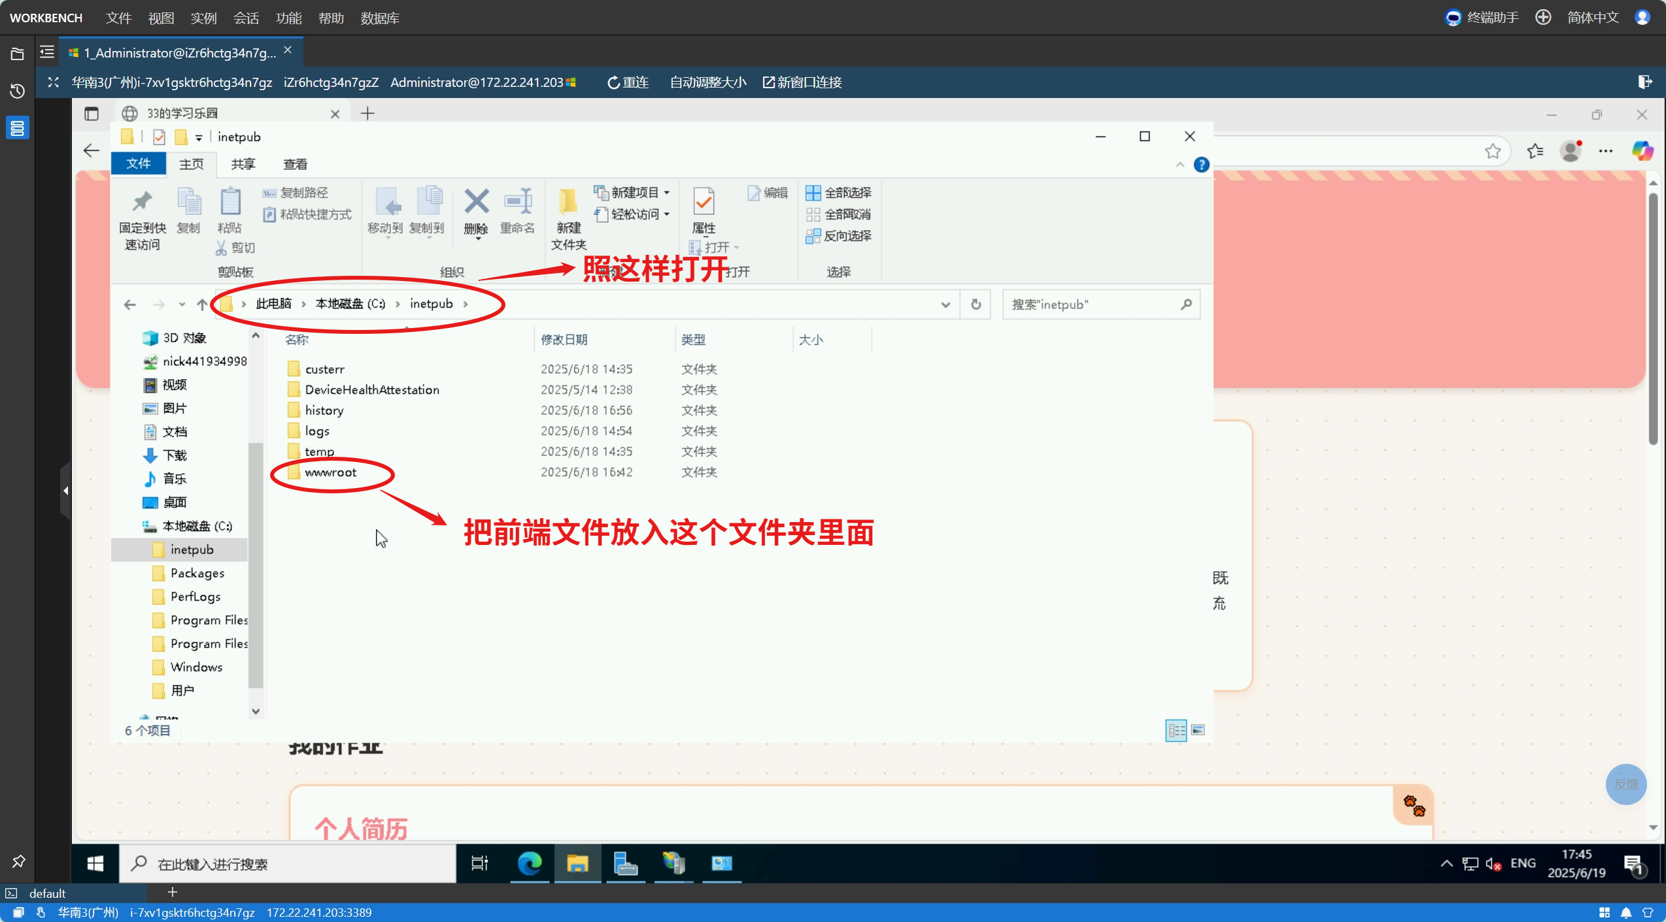Click the Explorer Back arrow
The image size is (1666, 922).
(x=130, y=305)
